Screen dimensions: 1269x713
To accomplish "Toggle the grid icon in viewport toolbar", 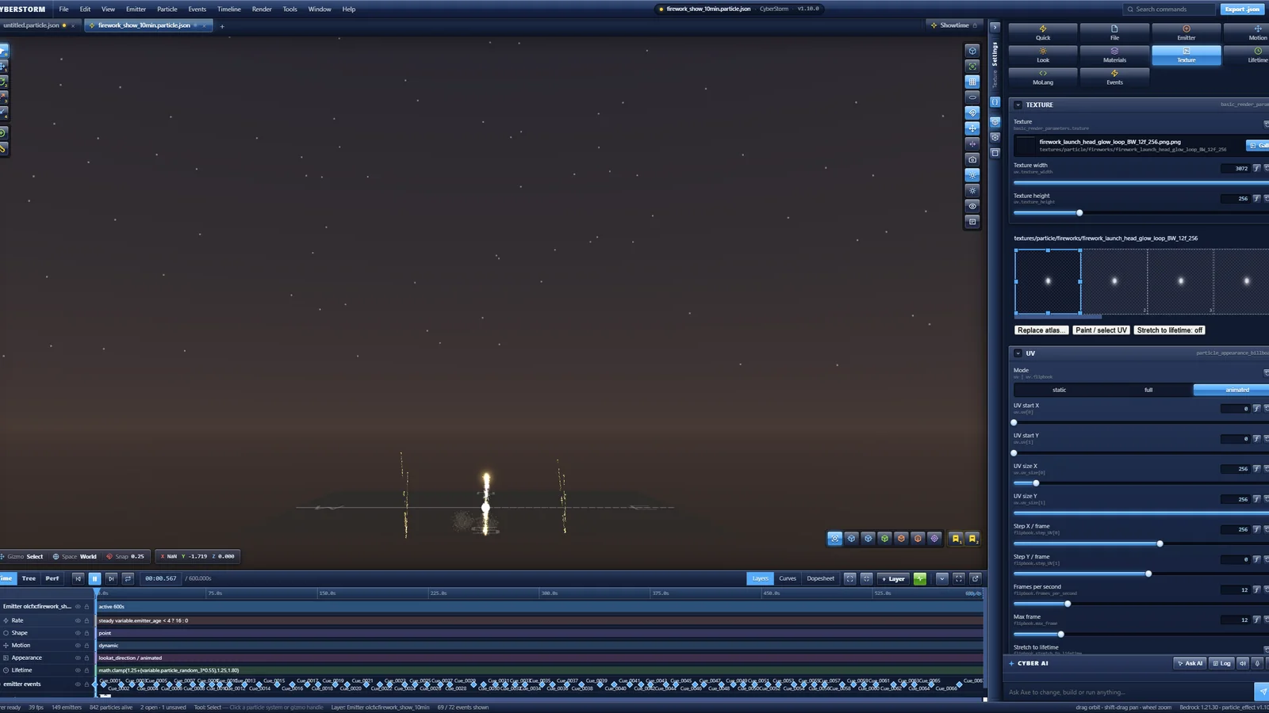I will (x=972, y=82).
